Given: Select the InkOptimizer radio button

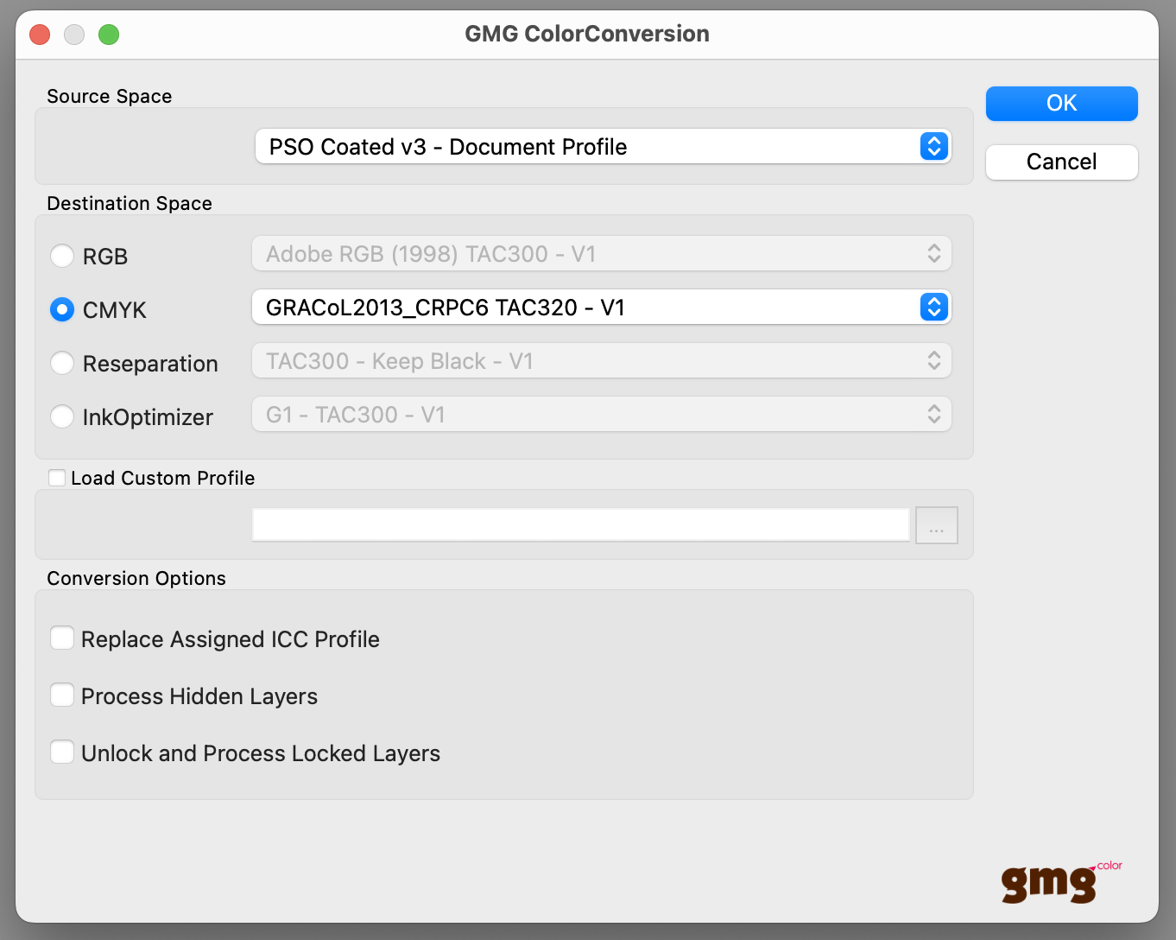Looking at the screenshot, I should (x=62, y=416).
